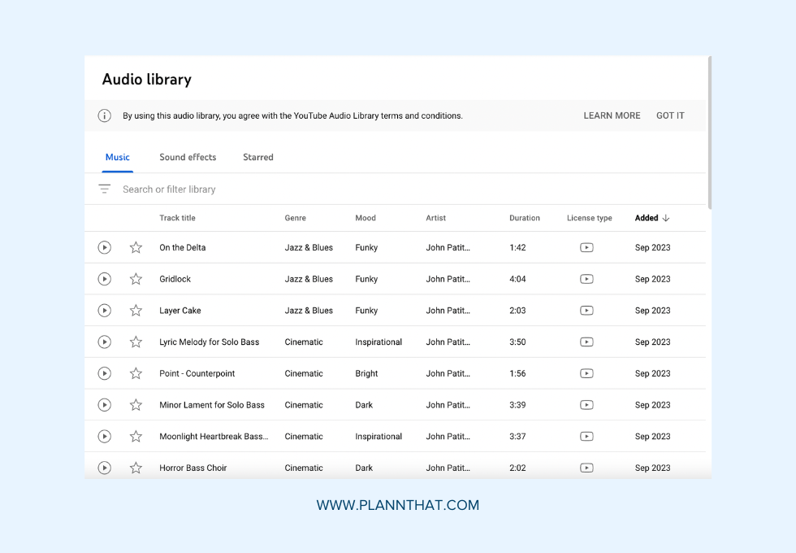Star the On the Delta track
The width and height of the screenshot is (796, 553).
point(136,247)
